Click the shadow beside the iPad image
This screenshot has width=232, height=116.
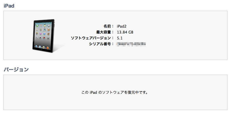click(x=59, y=48)
